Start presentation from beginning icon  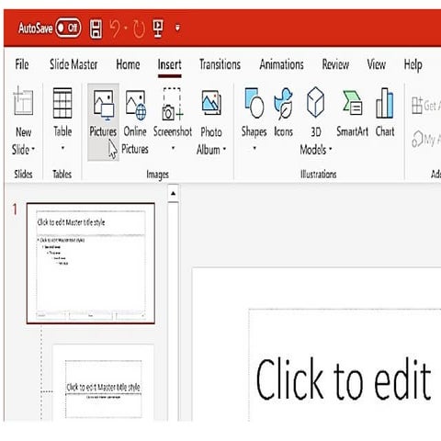[158, 28]
